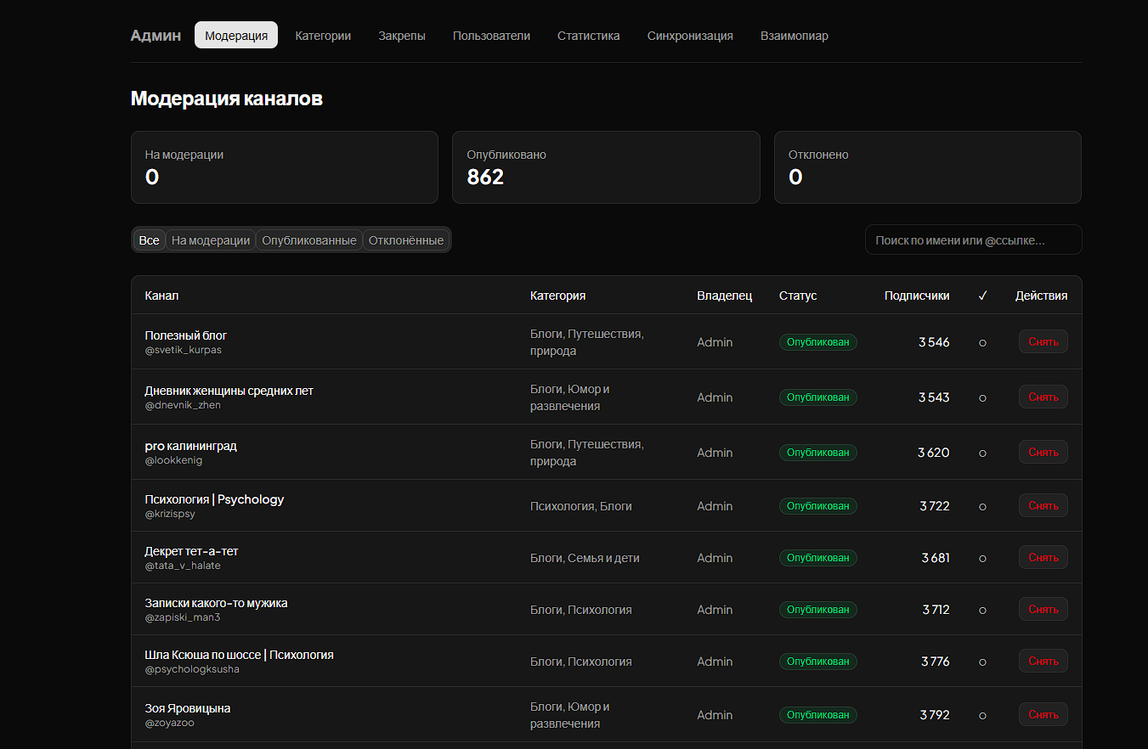This screenshot has width=1148, height=749.
Task: Click the search by name or link field
Action: 973,240
